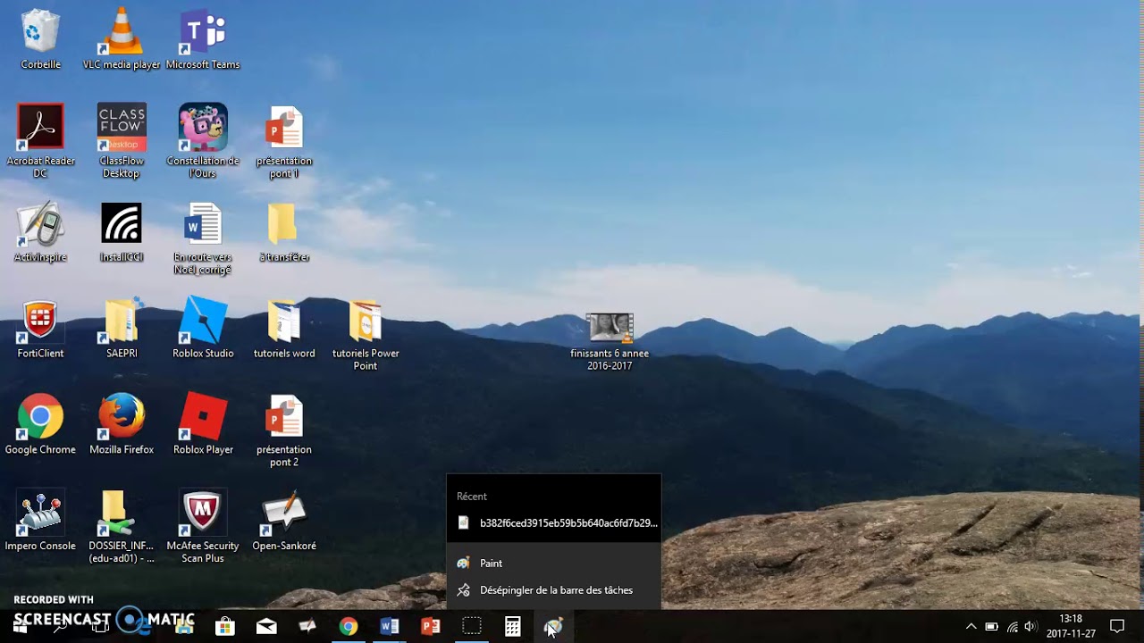Open the volume control tray icon

(x=1031, y=627)
